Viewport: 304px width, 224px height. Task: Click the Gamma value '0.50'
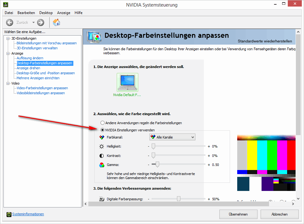click(215, 165)
